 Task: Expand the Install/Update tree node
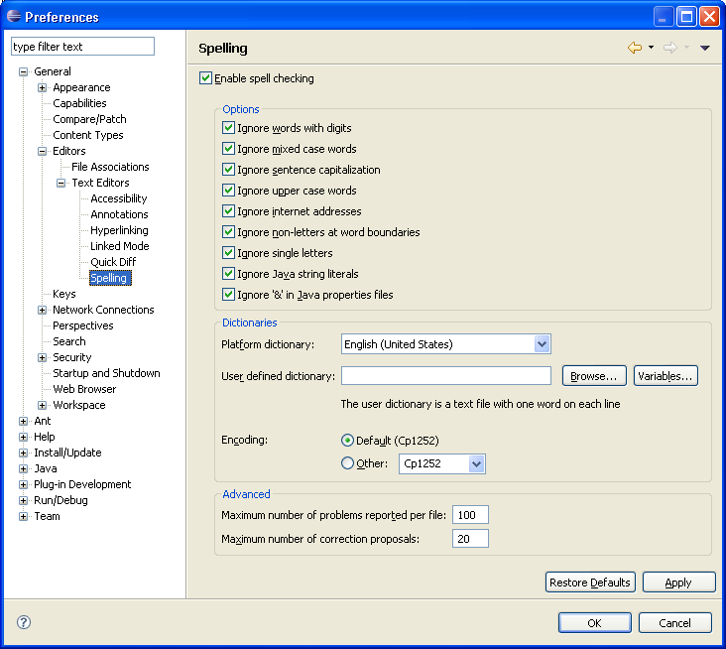[23, 453]
